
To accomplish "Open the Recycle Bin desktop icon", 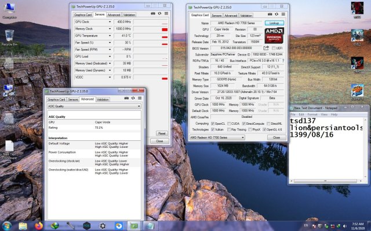I will (8, 36).
